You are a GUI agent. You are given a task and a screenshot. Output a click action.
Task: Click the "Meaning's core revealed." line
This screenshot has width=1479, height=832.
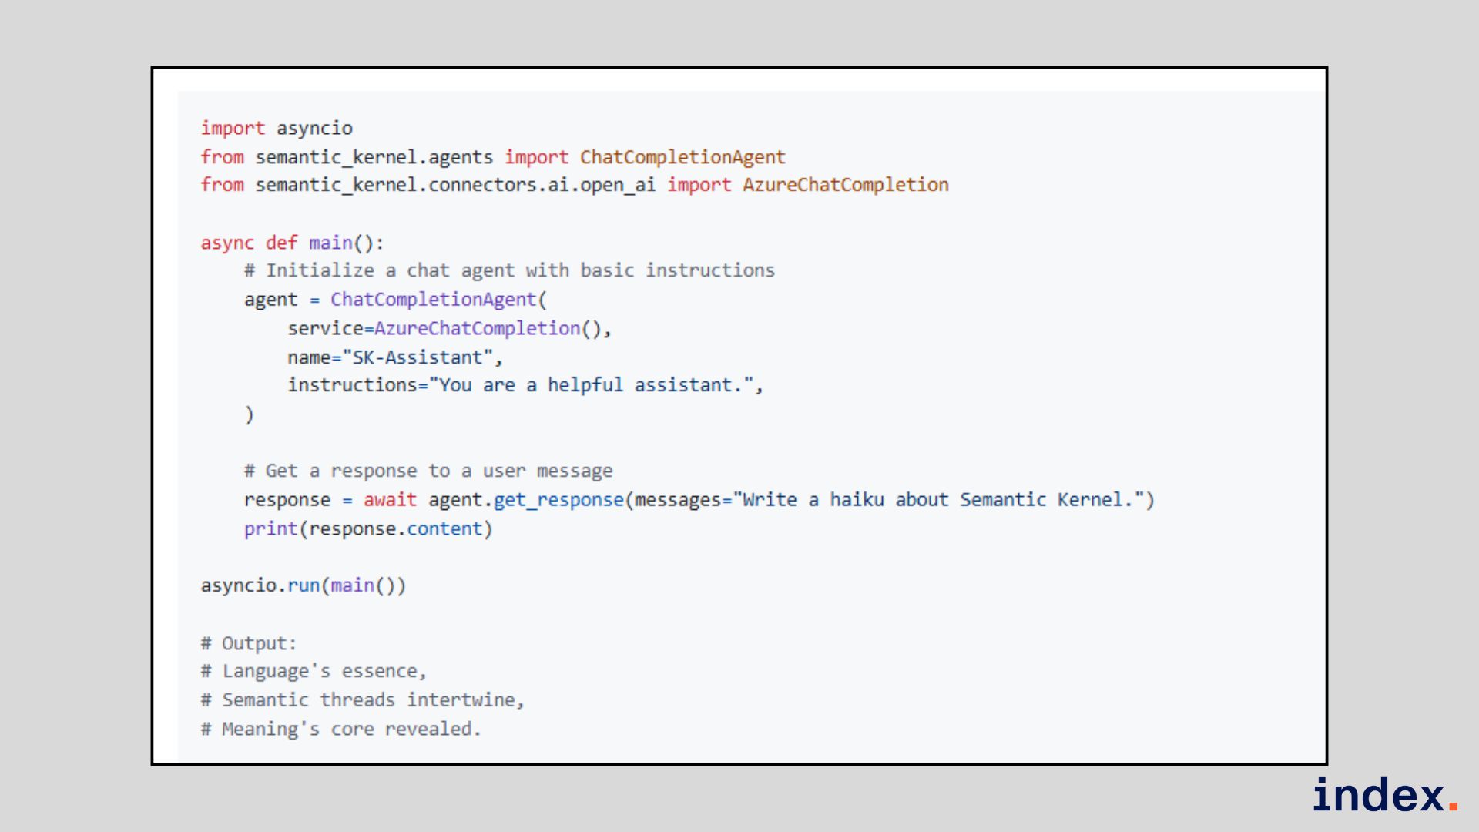pyautogui.click(x=341, y=729)
